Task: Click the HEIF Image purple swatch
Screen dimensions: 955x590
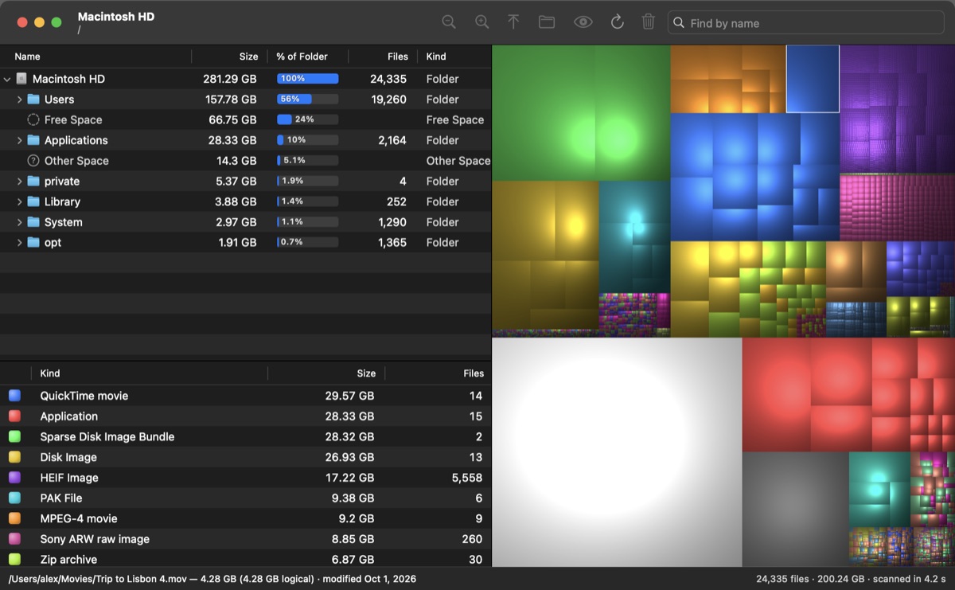Action: coord(14,478)
